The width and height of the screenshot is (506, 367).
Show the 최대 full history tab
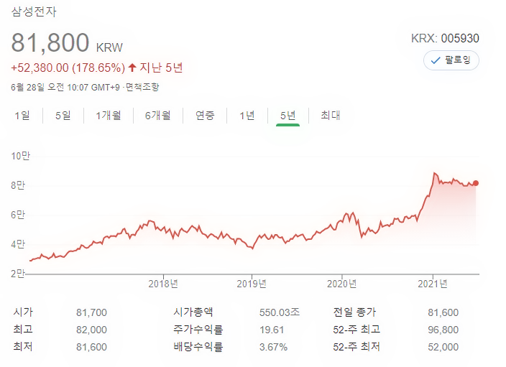331,115
